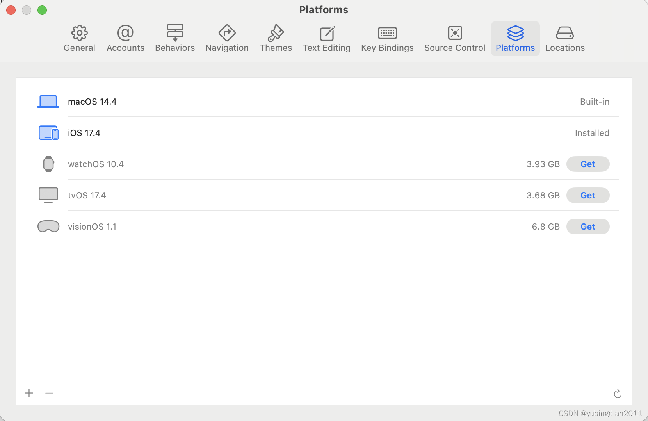Image resolution: width=648 pixels, height=421 pixels.
Task: Click the tvOS television icon
Action: click(48, 195)
